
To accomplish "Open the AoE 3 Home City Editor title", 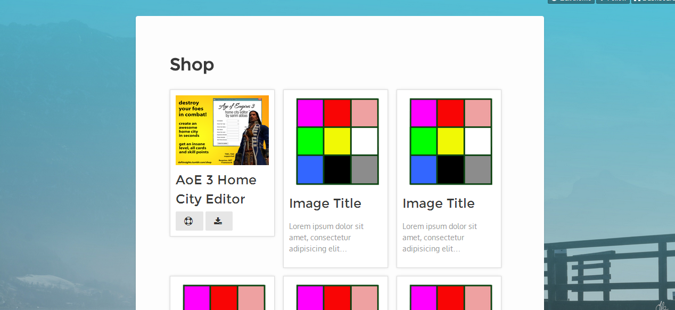I will pyautogui.click(x=216, y=190).
